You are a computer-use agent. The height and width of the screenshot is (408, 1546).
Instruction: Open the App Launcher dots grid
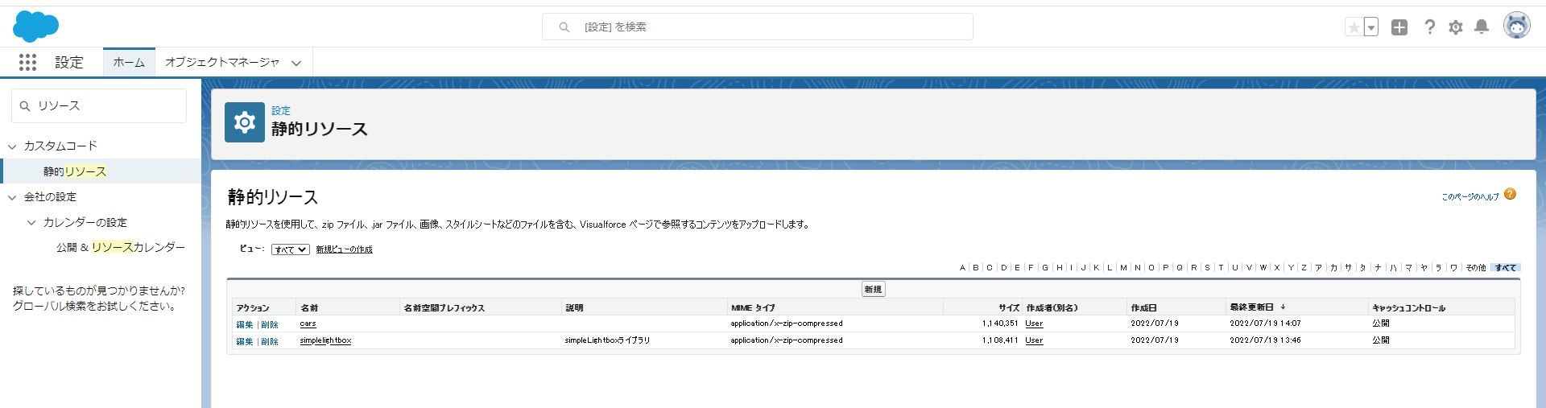click(x=28, y=62)
